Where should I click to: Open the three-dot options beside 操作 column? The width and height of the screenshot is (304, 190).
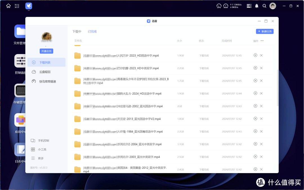tap(262, 41)
